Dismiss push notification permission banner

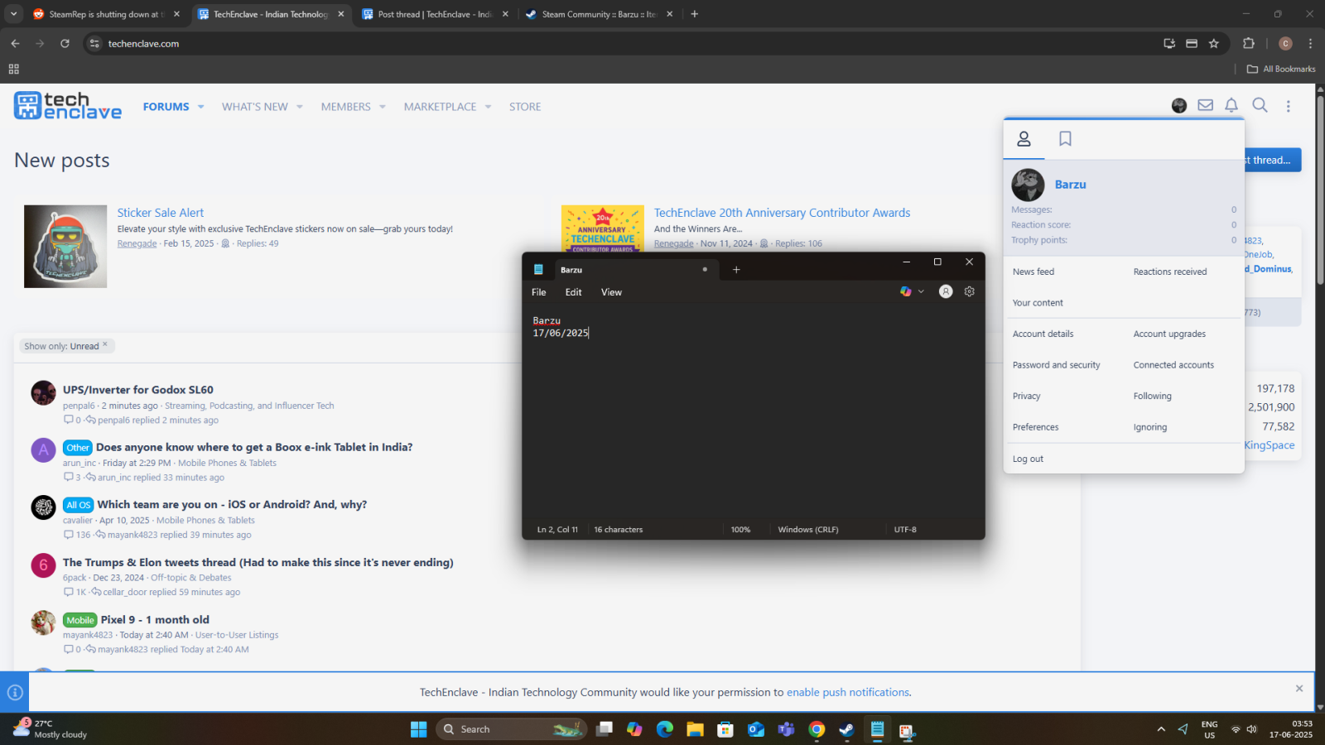click(x=1299, y=689)
